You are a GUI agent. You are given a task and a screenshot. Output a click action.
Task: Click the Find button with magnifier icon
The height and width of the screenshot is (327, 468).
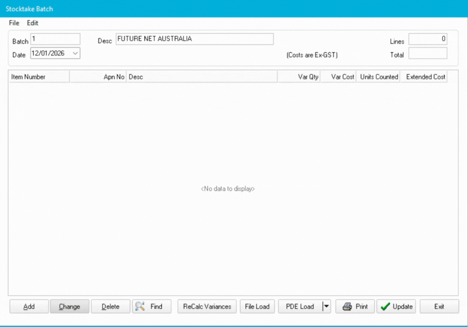152,306
